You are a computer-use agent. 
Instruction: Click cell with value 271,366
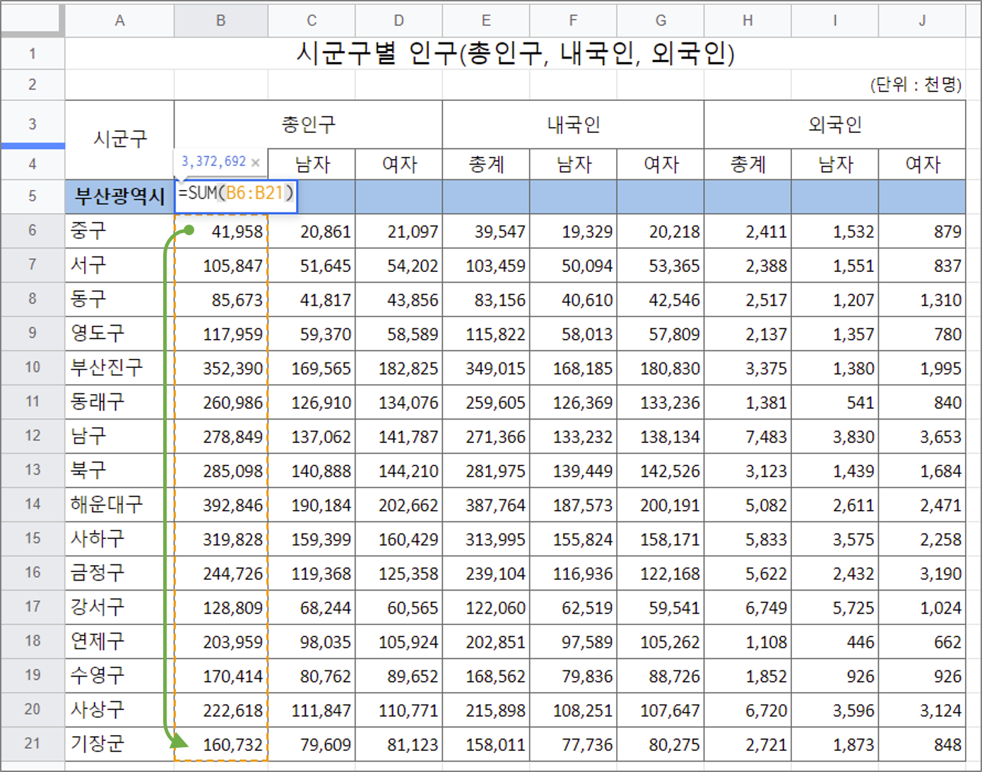[486, 436]
